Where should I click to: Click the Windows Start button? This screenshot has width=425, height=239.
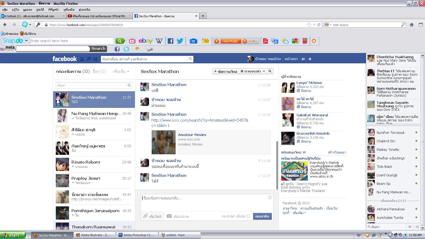13,235
